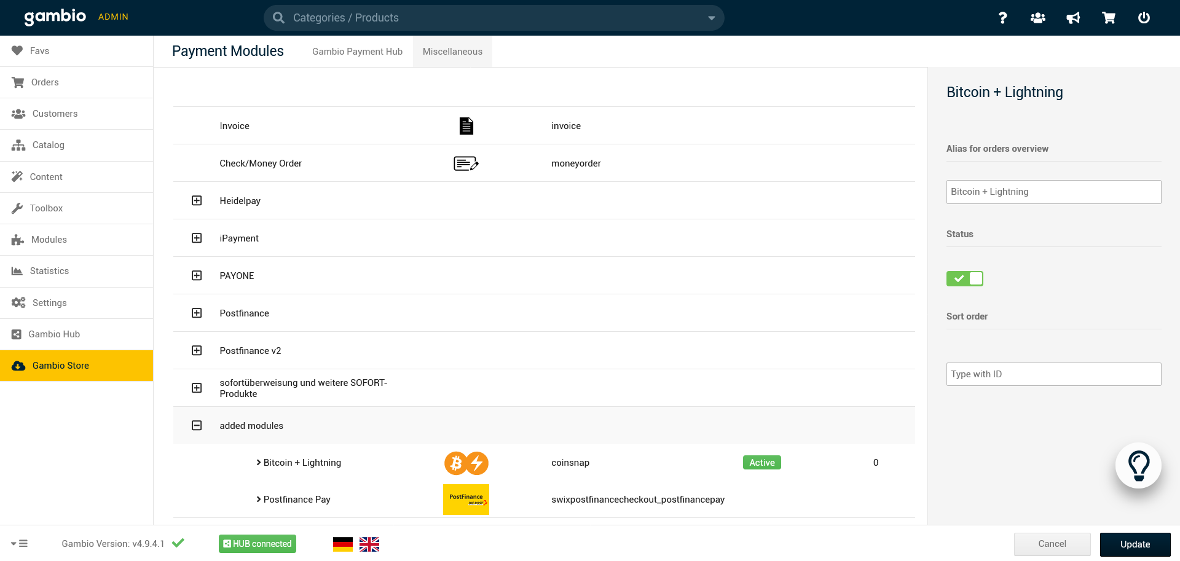Switch to Miscellaneous tab
1180x561 pixels.
452,52
